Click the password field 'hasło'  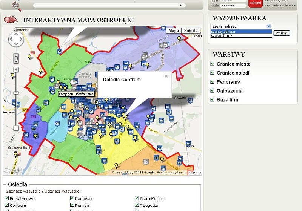pos(233,6)
